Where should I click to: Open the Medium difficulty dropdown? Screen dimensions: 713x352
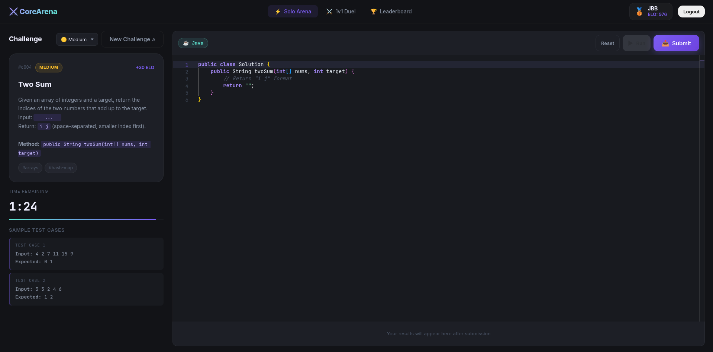pyautogui.click(x=77, y=39)
